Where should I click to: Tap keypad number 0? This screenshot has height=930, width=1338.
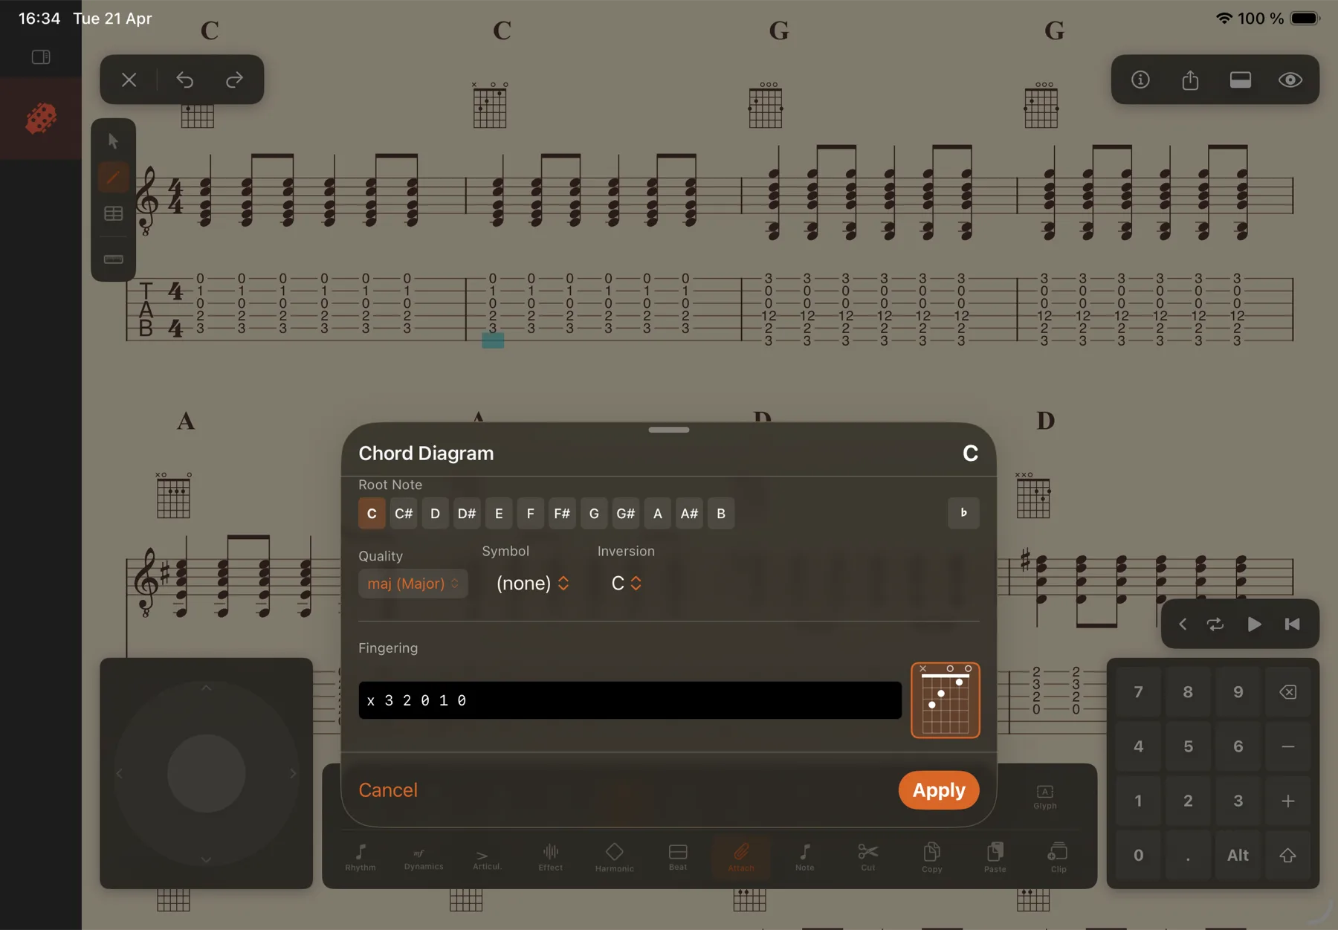pos(1138,856)
